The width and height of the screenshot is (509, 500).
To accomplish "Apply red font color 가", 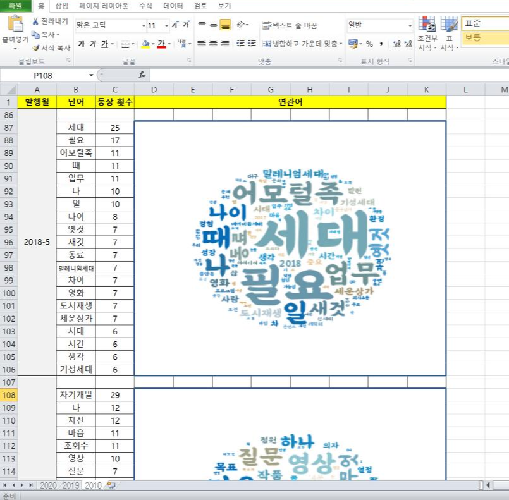I will tap(161, 44).
